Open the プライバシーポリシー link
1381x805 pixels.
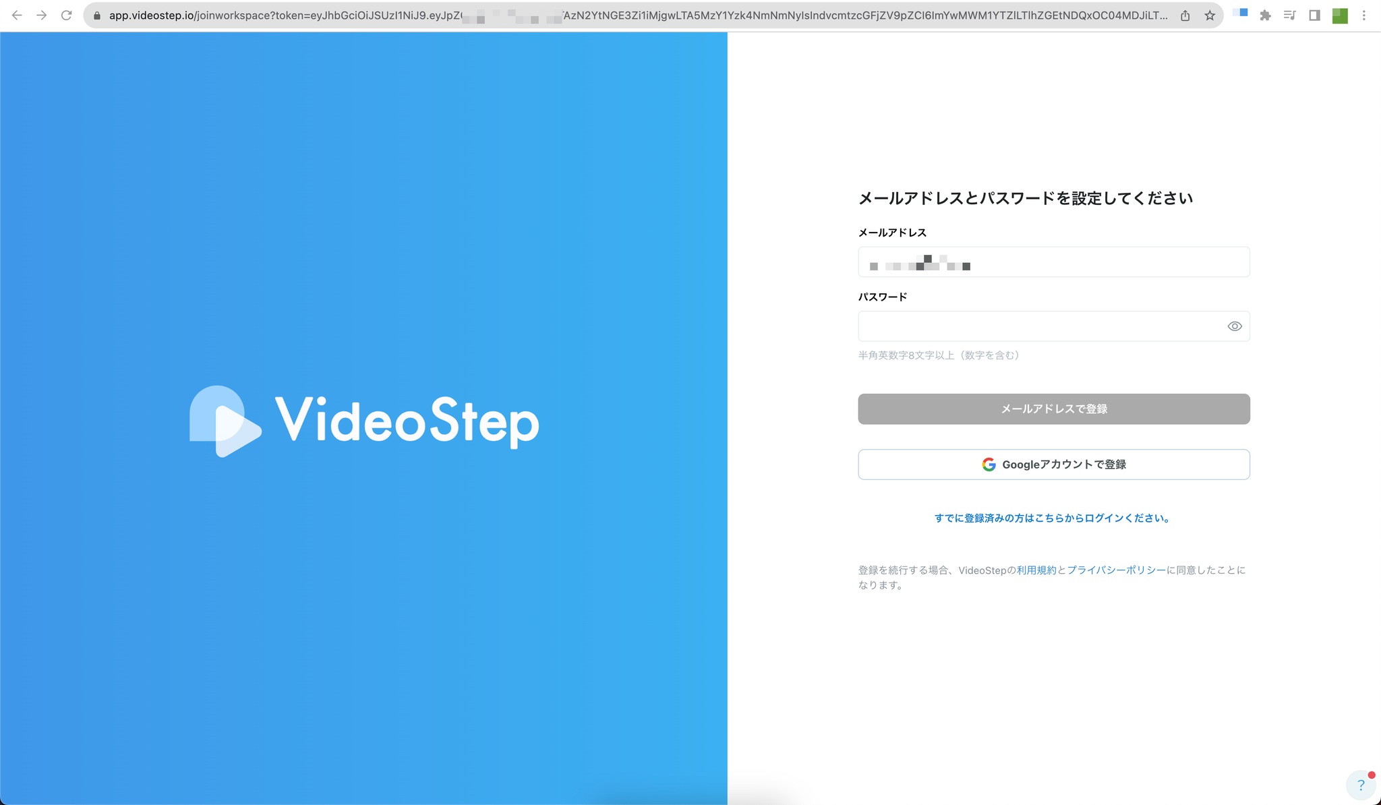1116,570
